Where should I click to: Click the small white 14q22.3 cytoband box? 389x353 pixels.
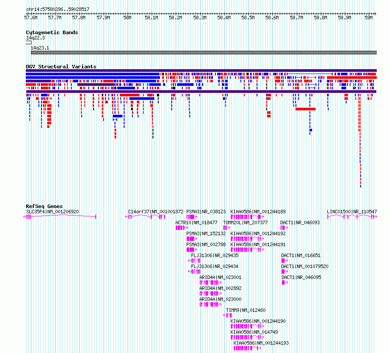28,42
